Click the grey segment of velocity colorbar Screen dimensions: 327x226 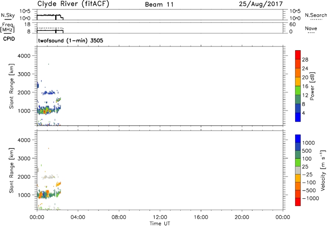298,170
